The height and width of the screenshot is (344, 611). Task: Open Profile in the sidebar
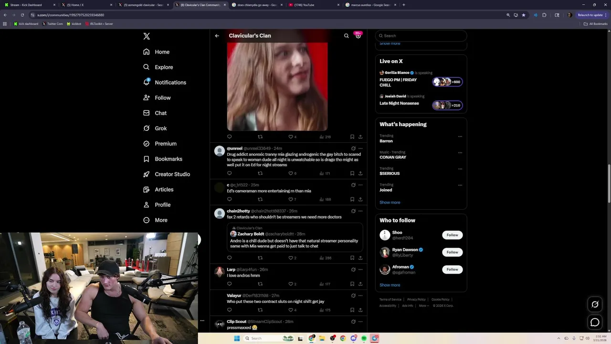[157, 205]
